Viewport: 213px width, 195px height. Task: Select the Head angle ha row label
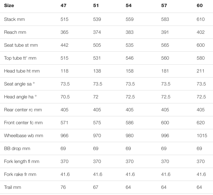pyautogui.click(x=20, y=97)
